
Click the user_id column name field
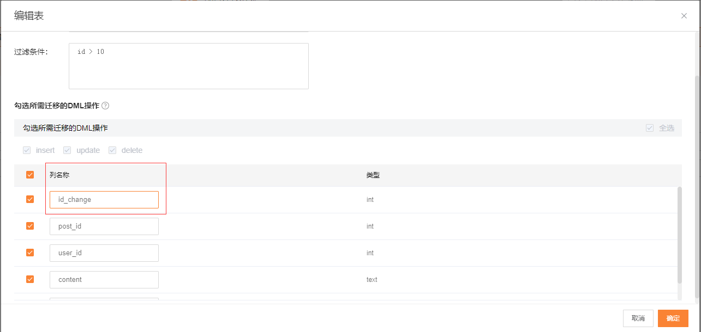(x=104, y=253)
